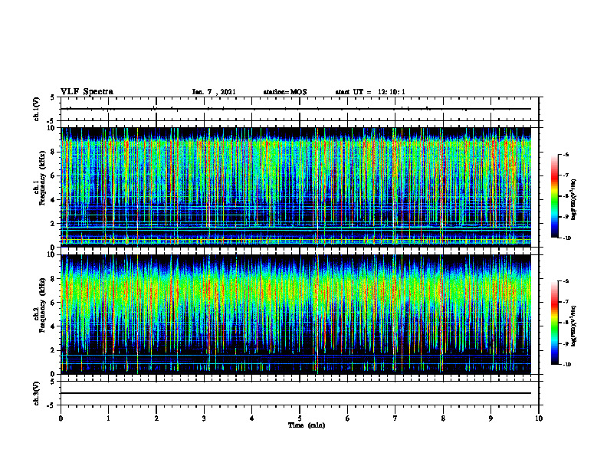
Task: Click the -6 label on ch.1 color bar
Action: click(566, 154)
